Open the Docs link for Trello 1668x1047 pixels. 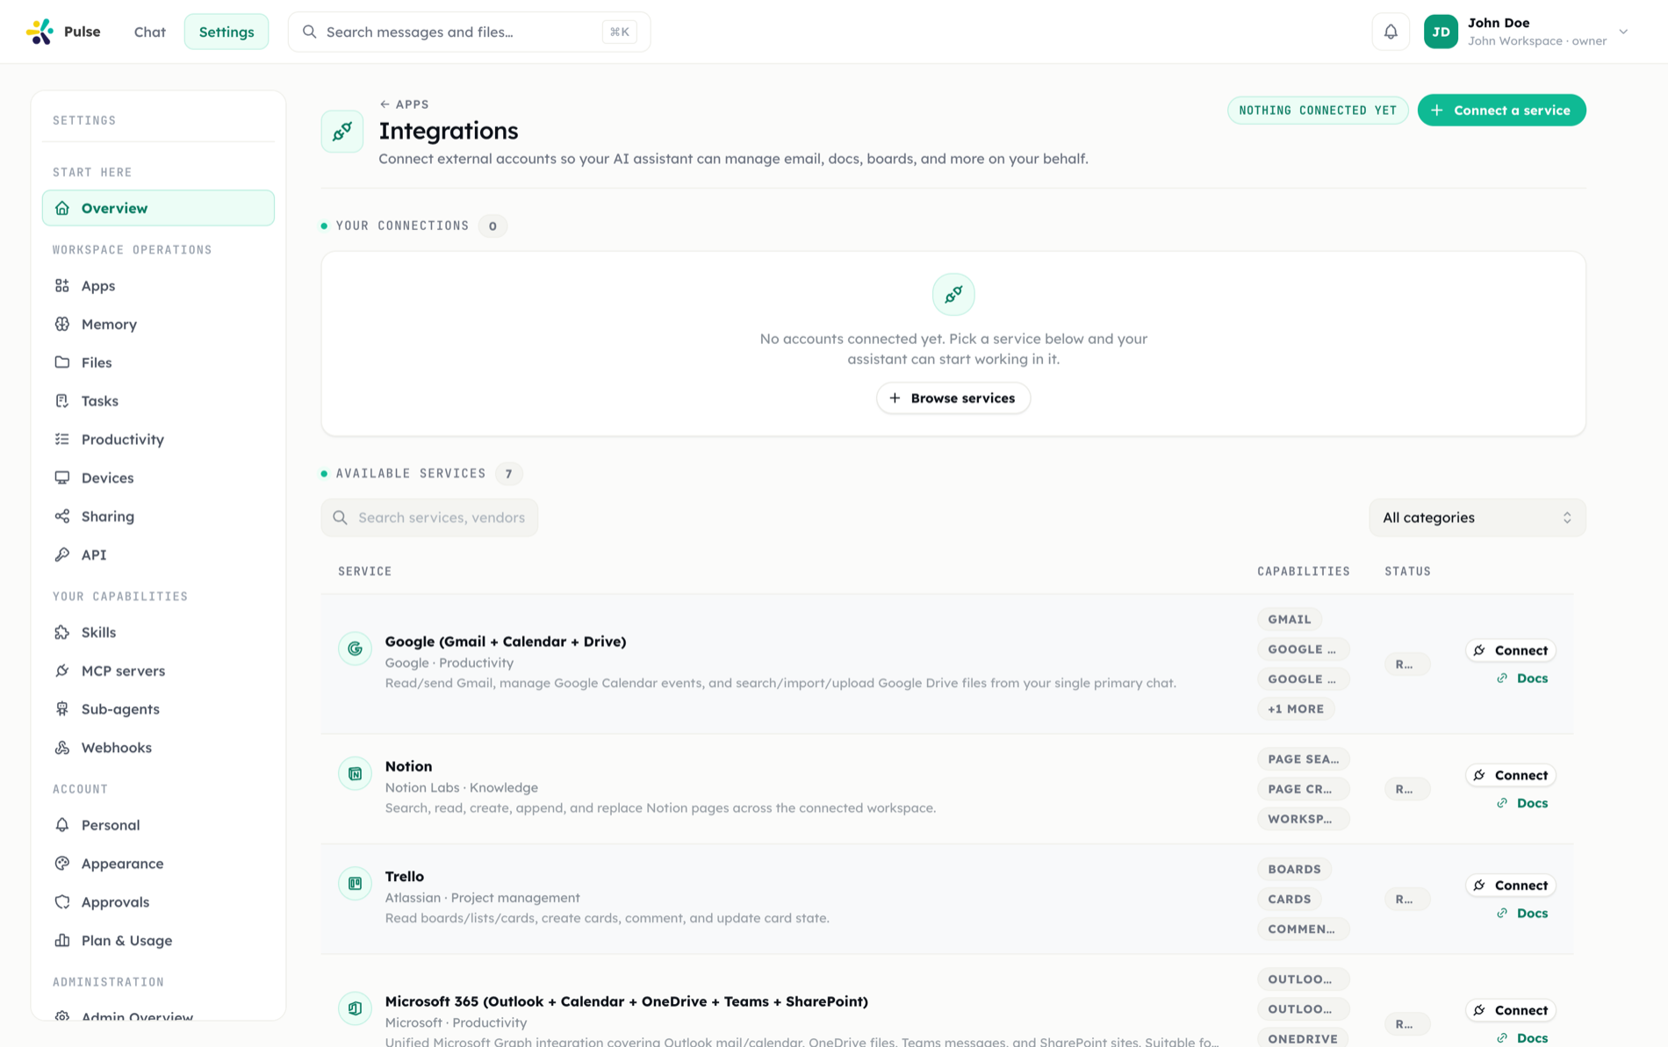pos(1522,914)
